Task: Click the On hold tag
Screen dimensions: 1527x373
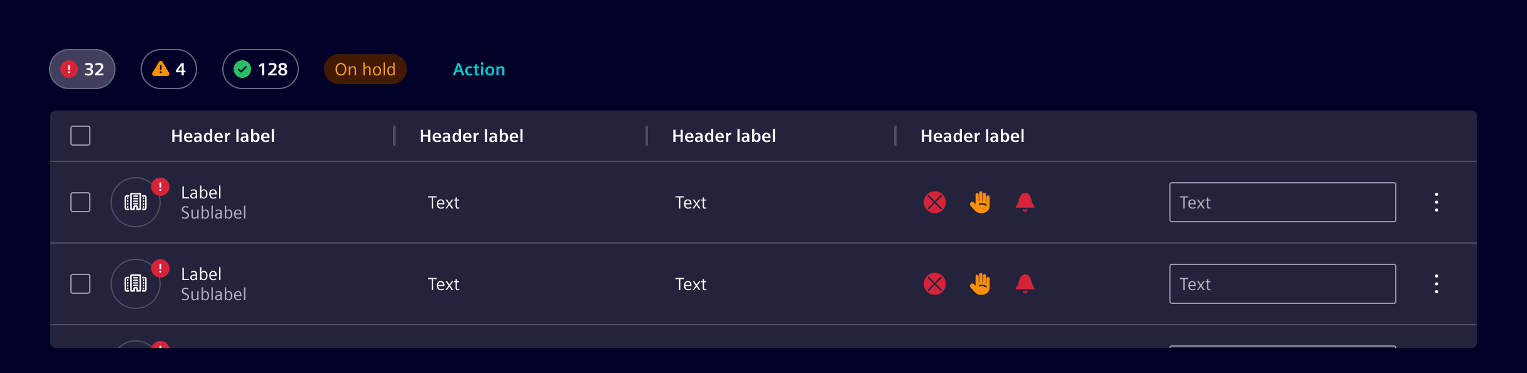Action: click(365, 69)
